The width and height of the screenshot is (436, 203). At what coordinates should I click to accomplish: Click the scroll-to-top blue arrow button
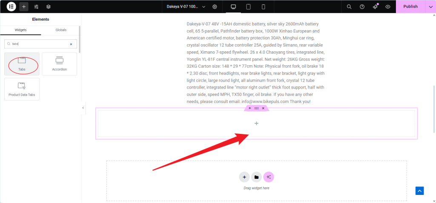click(419, 191)
